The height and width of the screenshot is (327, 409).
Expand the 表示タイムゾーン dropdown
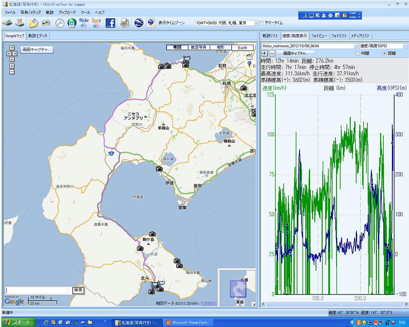pos(256,23)
